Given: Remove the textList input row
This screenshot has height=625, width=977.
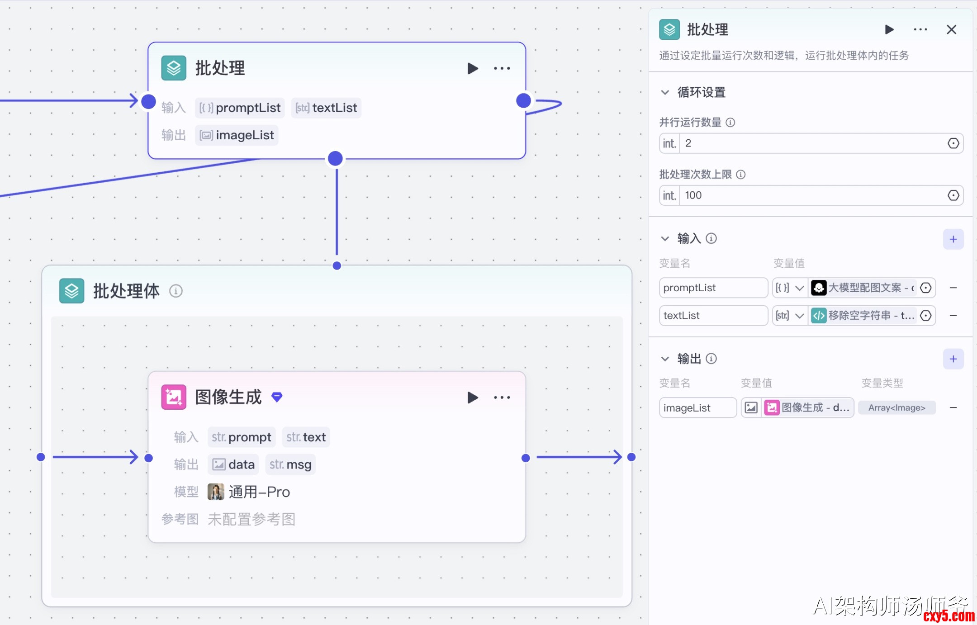Looking at the screenshot, I should (x=953, y=315).
